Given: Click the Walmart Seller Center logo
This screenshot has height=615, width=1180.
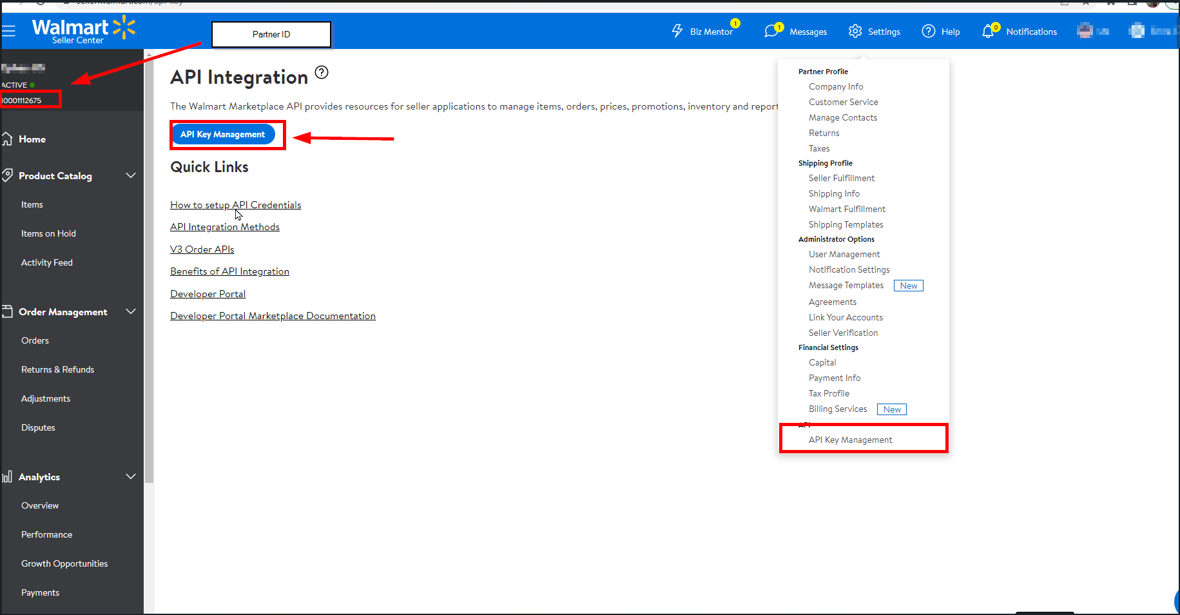Looking at the screenshot, I should 84,30.
